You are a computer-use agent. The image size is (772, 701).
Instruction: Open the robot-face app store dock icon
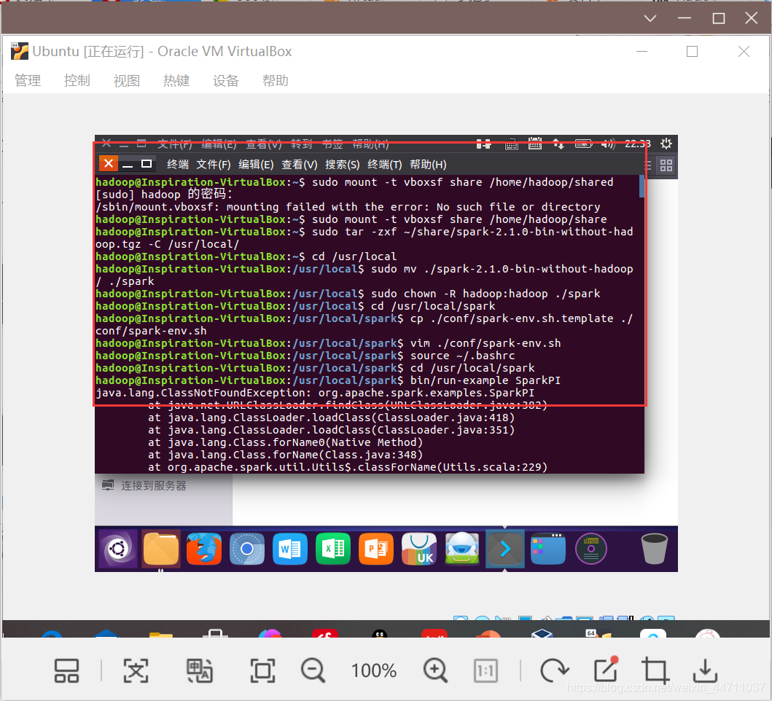pyautogui.click(x=462, y=549)
